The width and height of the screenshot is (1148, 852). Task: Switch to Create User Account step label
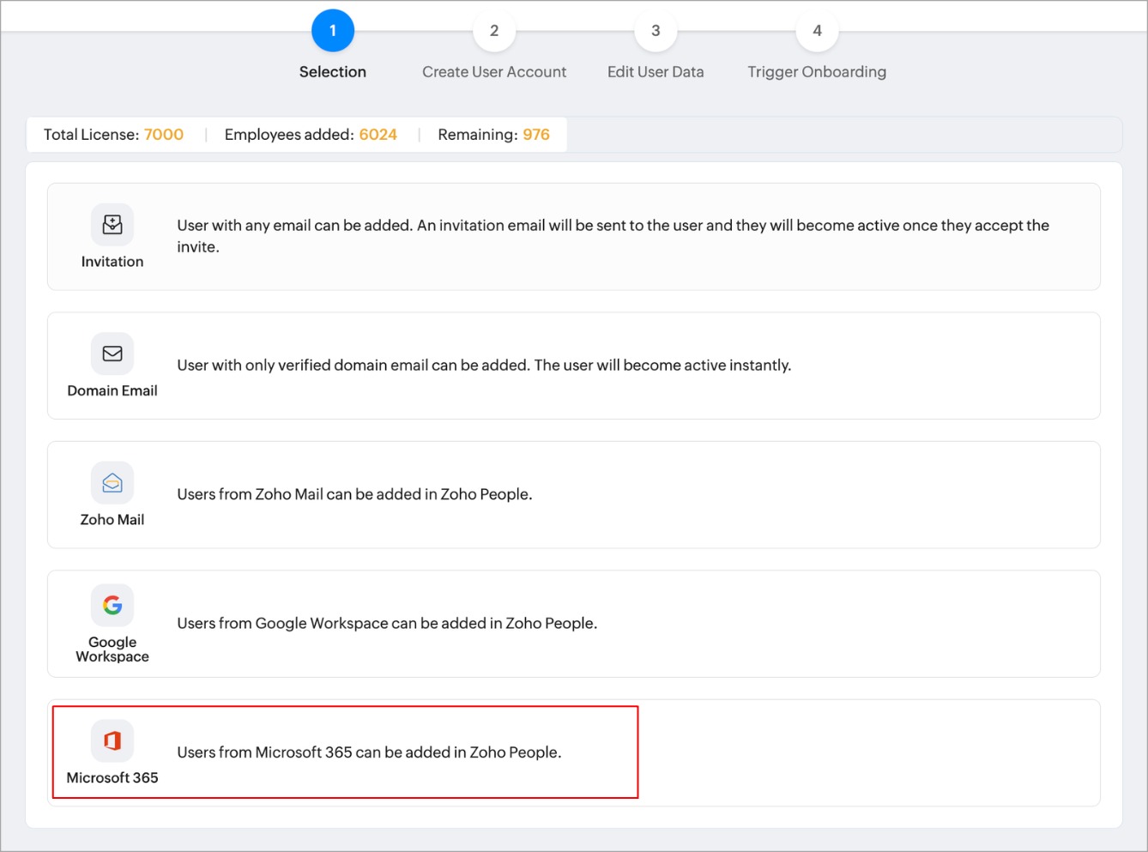click(x=494, y=72)
